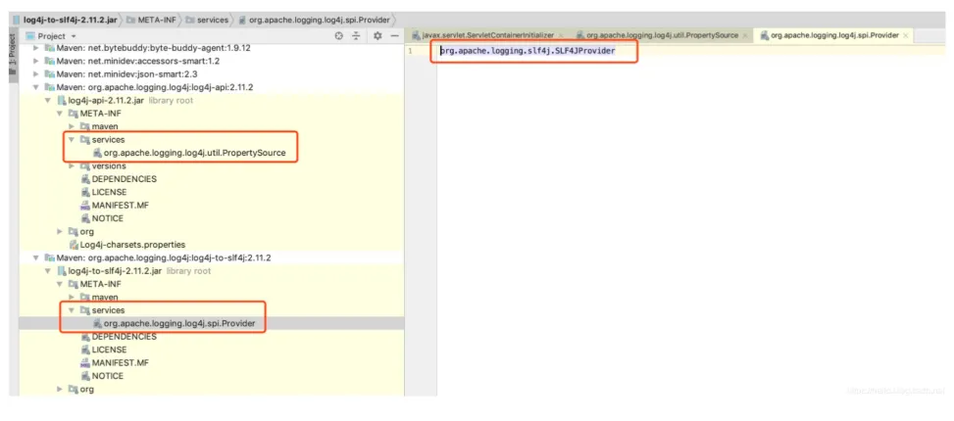Expand Maven: net.bytebuddy:byte-buddy-agent:1.9.12 node
Viewport: 954px width, 421px height.
point(36,47)
